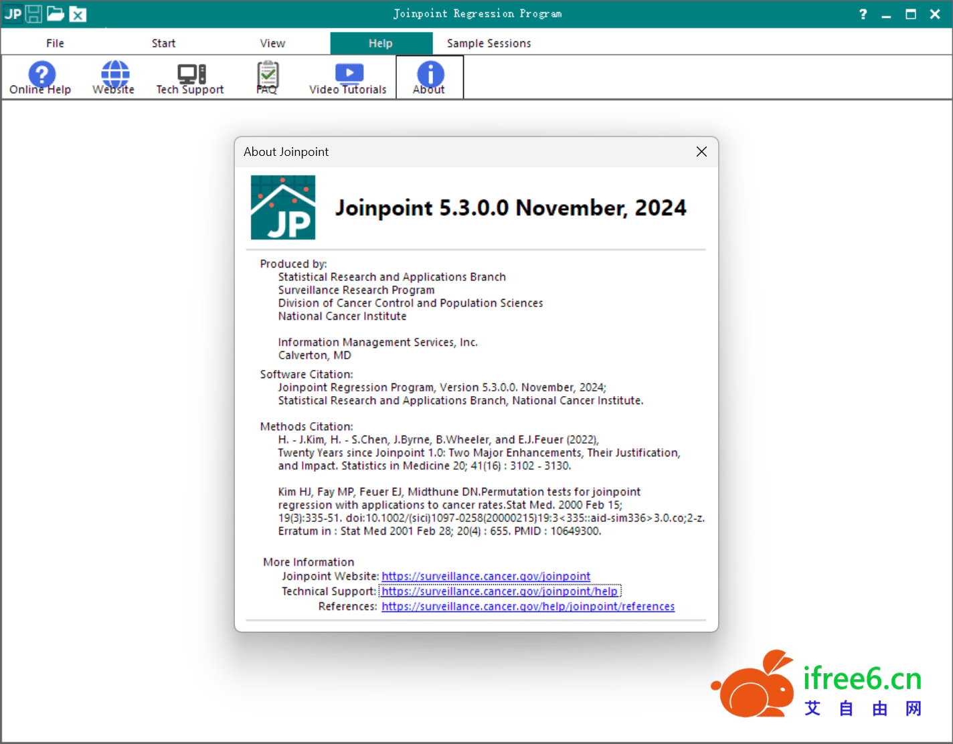The height and width of the screenshot is (744, 953).
Task: Open the Joinpoint Website link
Action: (x=486, y=576)
